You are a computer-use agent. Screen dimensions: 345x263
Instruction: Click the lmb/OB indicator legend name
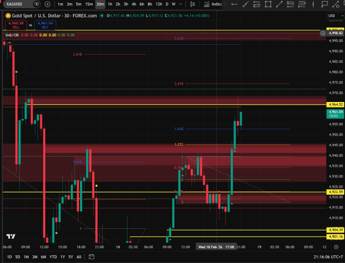pos(12,35)
